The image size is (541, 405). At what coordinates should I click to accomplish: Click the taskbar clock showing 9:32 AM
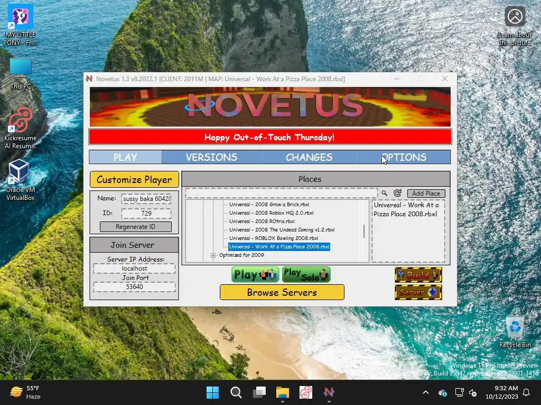pyautogui.click(x=502, y=392)
